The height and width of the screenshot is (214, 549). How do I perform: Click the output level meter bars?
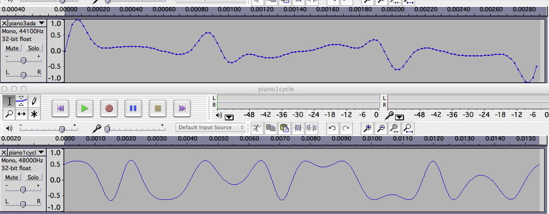pos(298,101)
